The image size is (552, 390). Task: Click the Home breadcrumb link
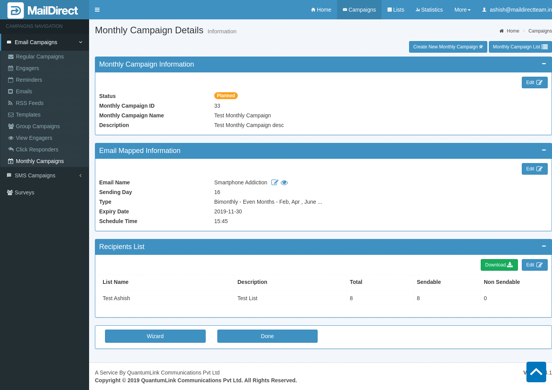[512, 31]
